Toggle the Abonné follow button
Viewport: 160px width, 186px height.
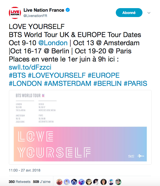pyautogui.click(x=129, y=13)
